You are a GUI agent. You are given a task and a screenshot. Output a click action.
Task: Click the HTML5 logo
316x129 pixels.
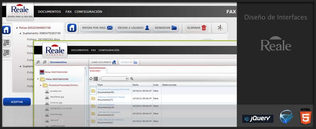pyautogui.click(x=306, y=116)
